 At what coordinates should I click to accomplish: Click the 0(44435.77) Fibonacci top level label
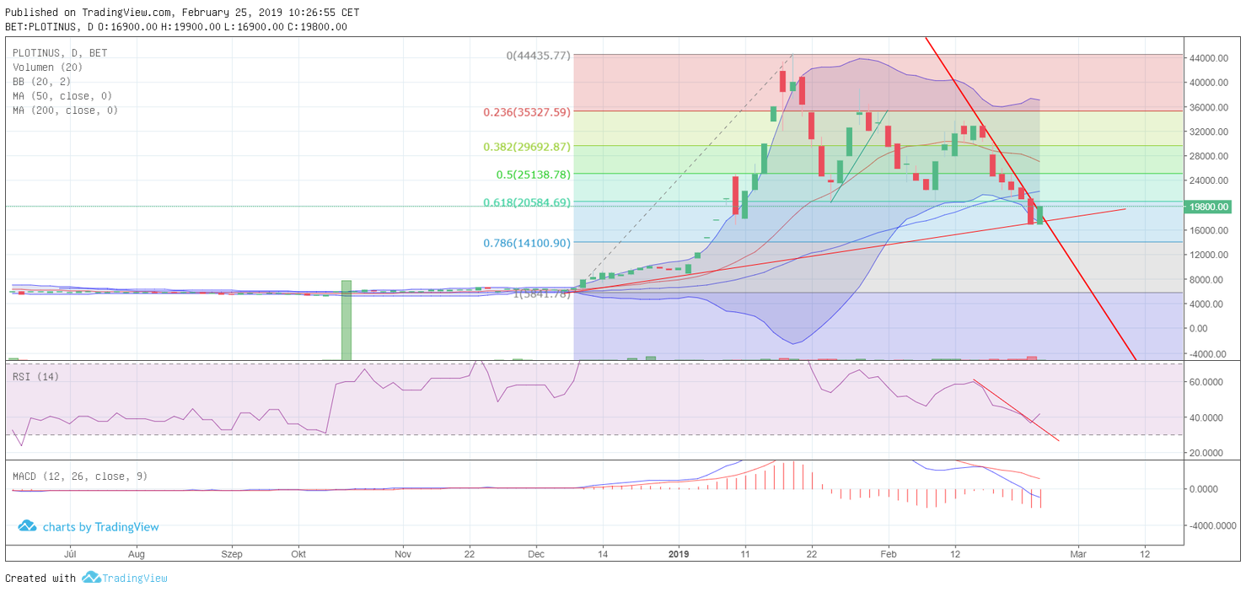pyautogui.click(x=538, y=56)
